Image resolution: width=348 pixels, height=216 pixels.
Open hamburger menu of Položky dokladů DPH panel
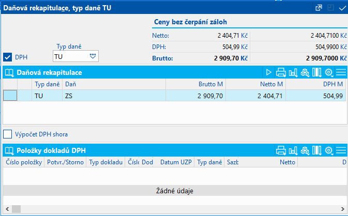point(341,151)
